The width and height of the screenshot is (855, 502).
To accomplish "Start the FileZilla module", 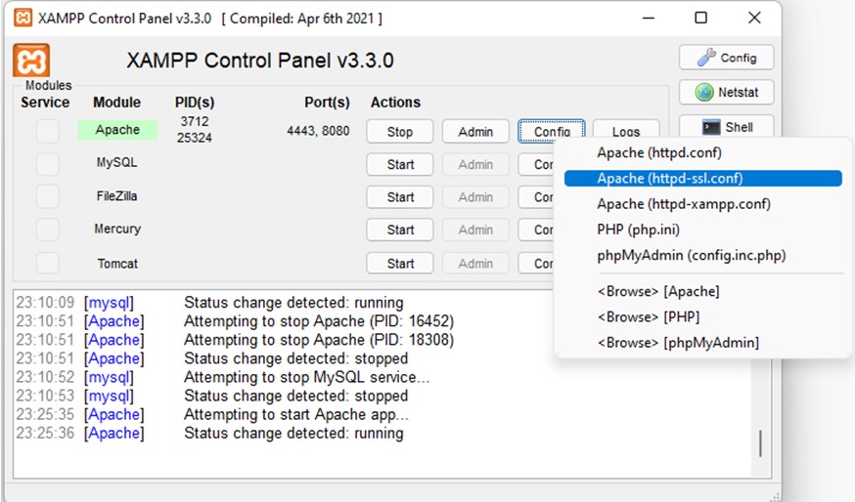I will click(400, 197).
